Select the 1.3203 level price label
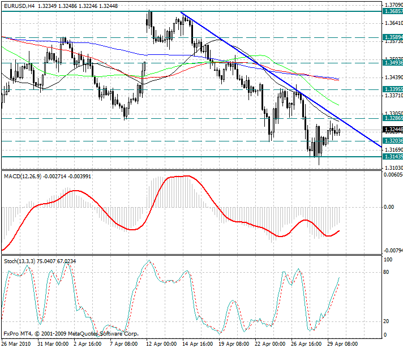Viewport: 403px width, 348px height. click(x=393, y=140)
